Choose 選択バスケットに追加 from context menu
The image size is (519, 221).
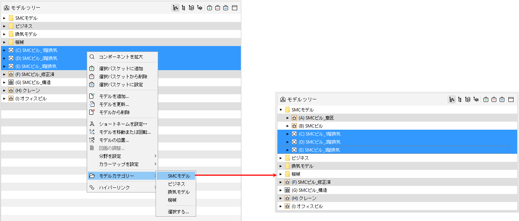tap(122, 68)
